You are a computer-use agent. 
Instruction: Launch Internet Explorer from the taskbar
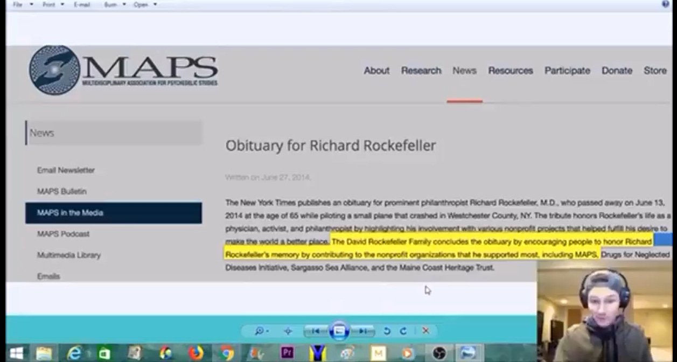point(74,353)
